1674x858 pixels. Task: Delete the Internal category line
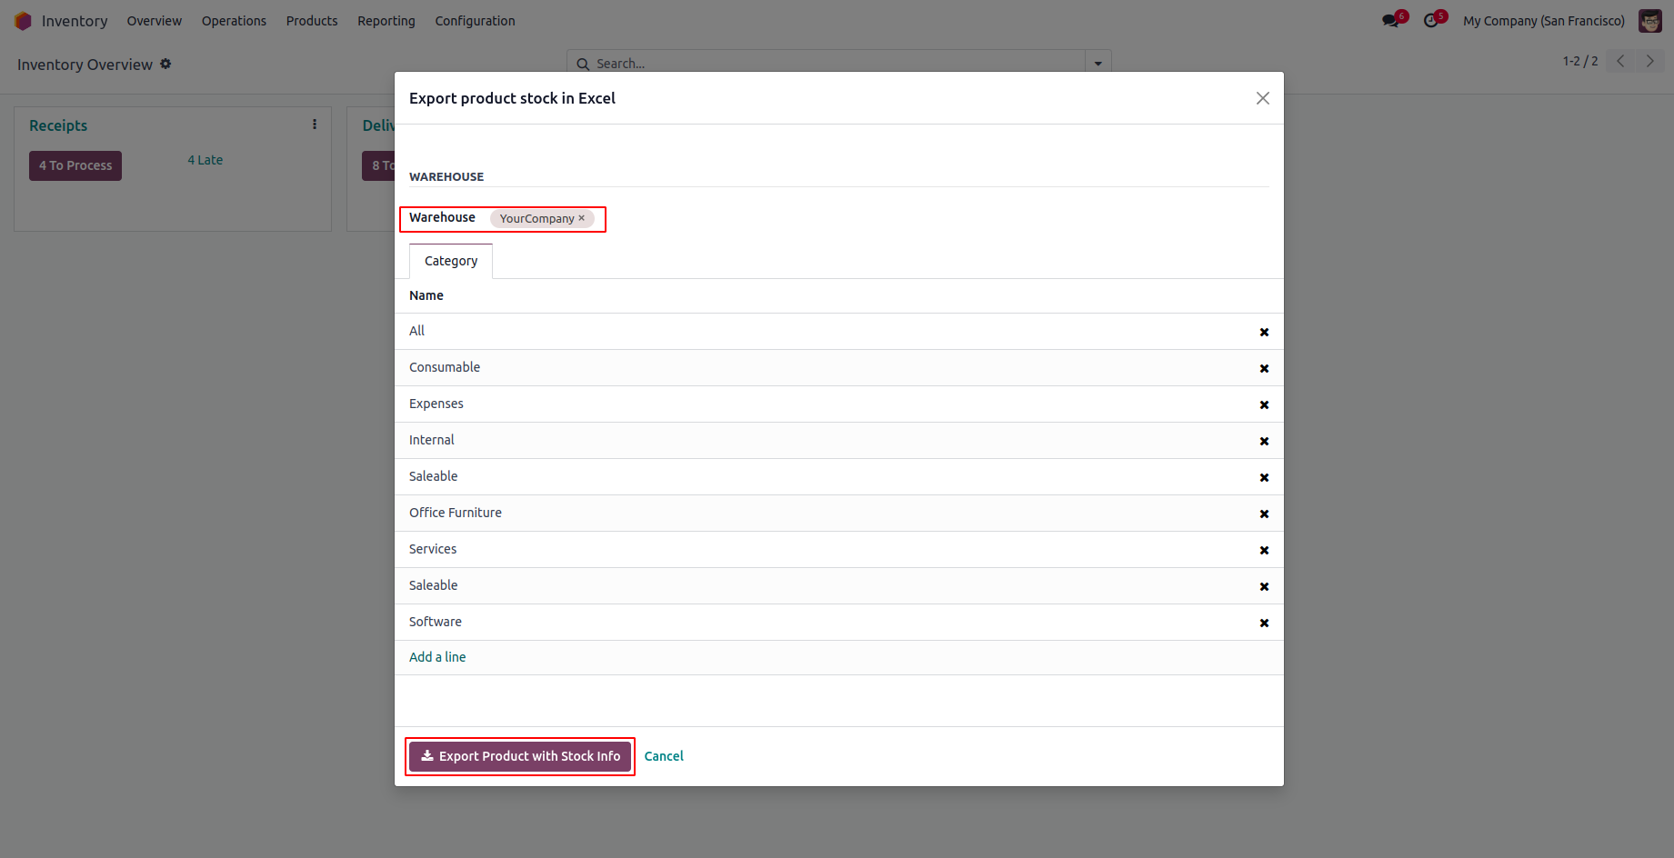click(1264, 441)
